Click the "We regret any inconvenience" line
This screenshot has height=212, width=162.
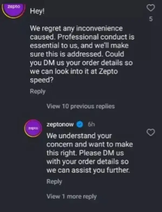(x=76, y=28)
